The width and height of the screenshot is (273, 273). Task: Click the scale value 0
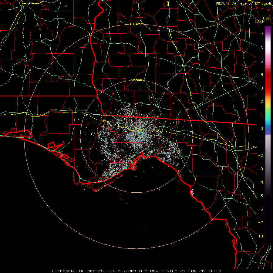[262, 129]
